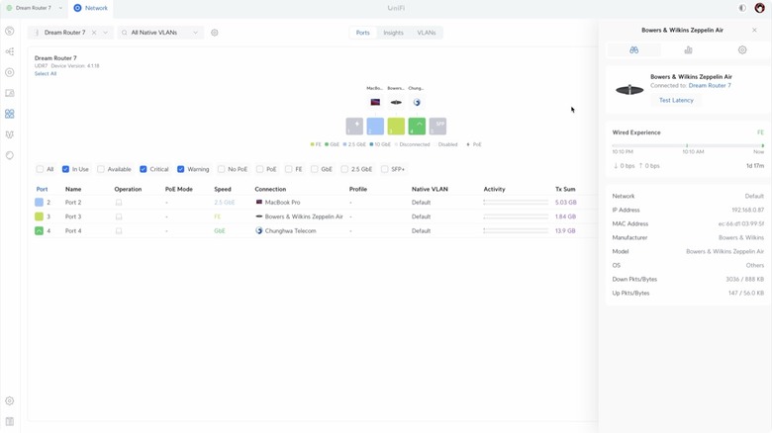This screenshot has height=433, width=772.
Task: Click the Port 2 row operation icon
Action: [x=119, y=203]
